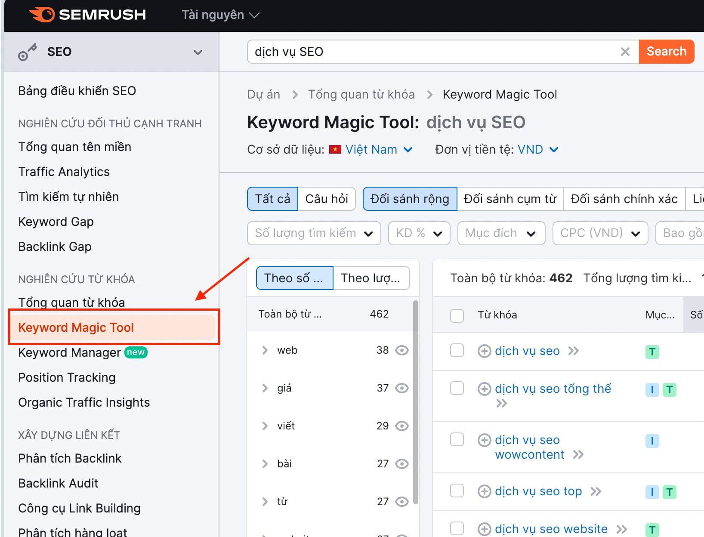Screen dimensions: 704x537
Task: Click the 'new' badge beside Keyword Manager
Action: 136,352
